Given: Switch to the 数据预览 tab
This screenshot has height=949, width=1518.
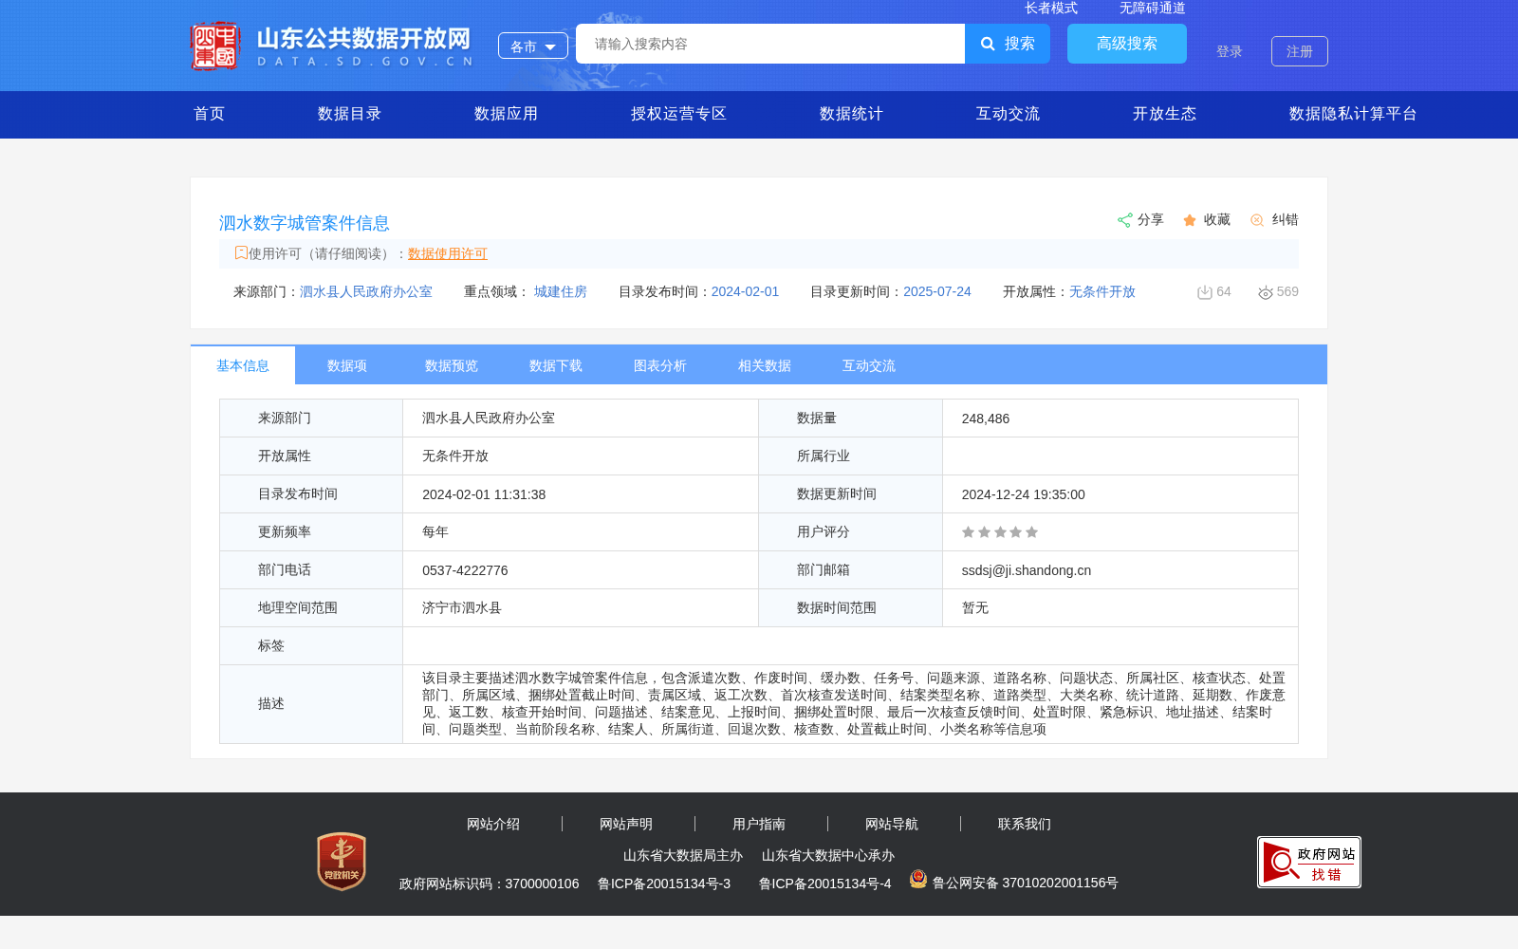Looking at the screenshot, I should (x=452, y=365).
